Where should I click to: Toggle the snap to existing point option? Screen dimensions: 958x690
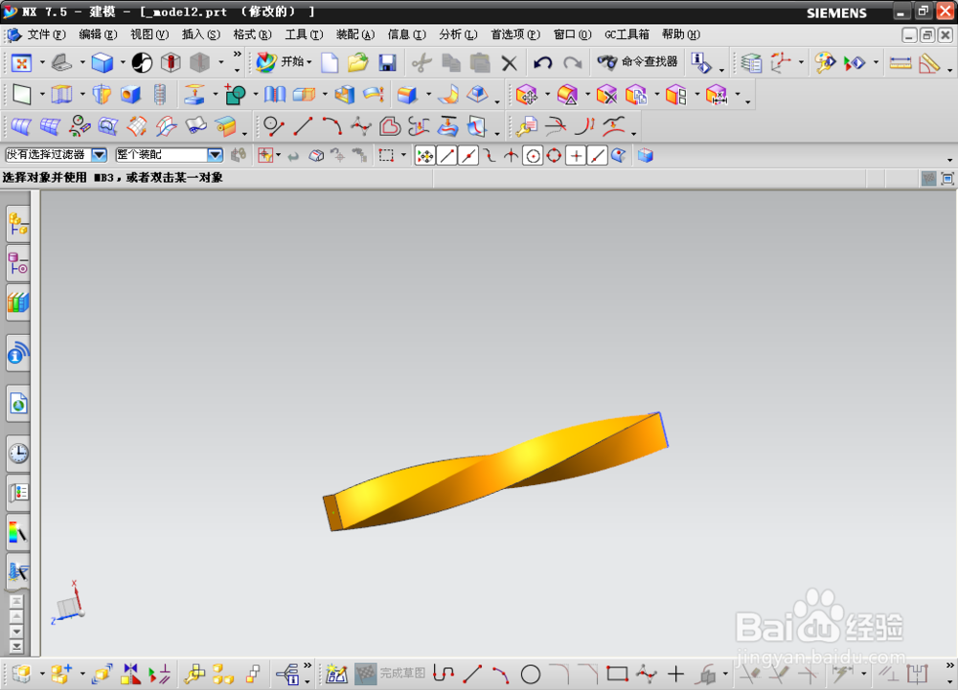click(x=576, y=156)
